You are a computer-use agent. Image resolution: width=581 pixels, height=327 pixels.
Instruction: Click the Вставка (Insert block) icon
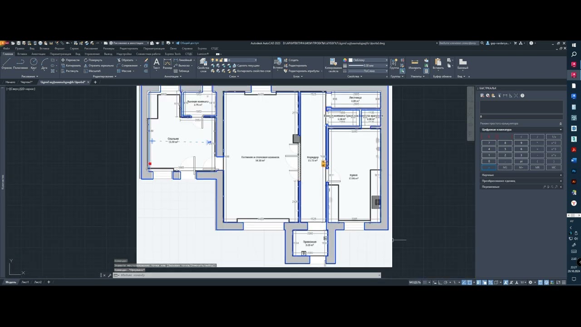pyautogui.click(x=278, y=63)
